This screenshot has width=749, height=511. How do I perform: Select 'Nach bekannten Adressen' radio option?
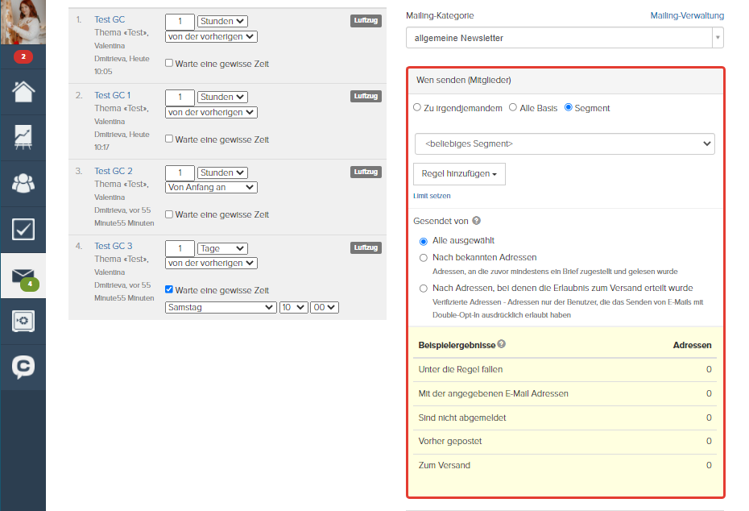423,258
